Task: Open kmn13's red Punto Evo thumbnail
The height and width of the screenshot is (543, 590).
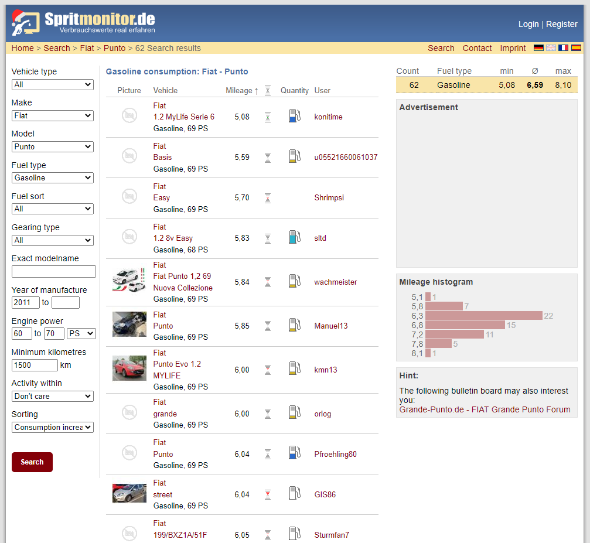Action: point(129,368)
